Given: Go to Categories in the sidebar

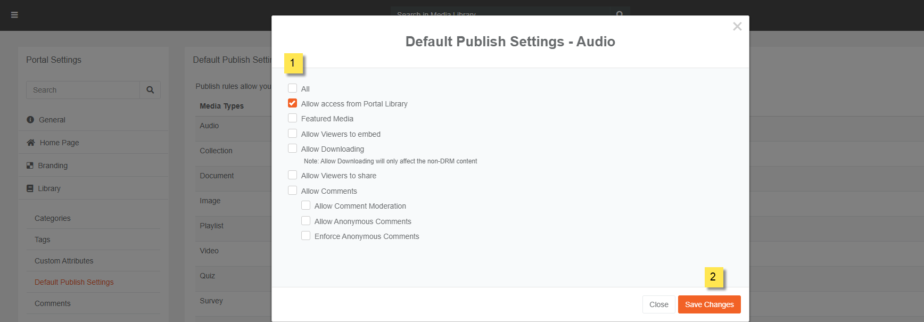Looking at the screenshot, I should [53, 218].
